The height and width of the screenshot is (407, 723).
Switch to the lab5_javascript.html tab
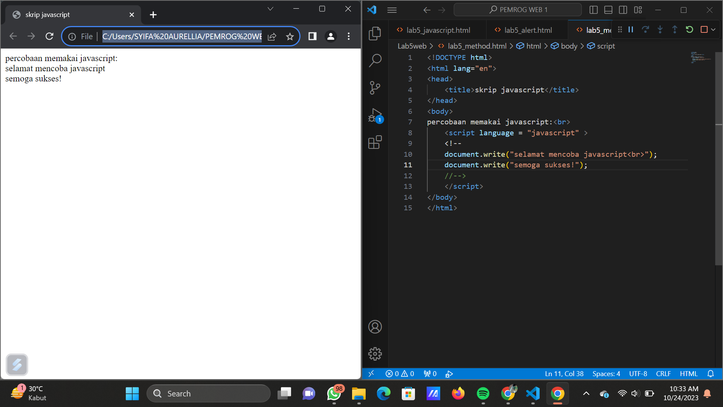click(438, 30)
